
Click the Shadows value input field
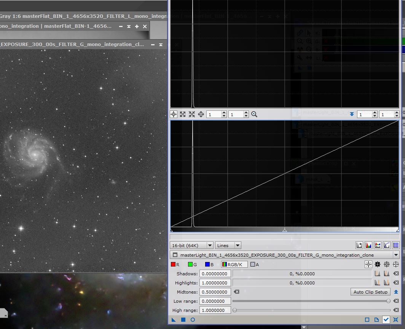pyautogui.click(x=215, y=273)
